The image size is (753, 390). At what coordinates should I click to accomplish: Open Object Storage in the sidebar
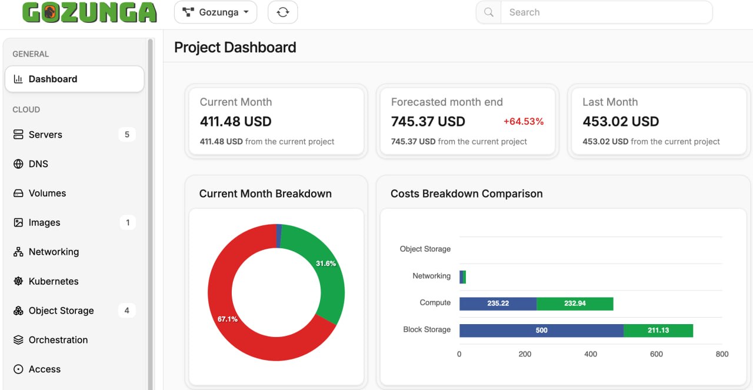pyautogui.click(x=74, y=311)
